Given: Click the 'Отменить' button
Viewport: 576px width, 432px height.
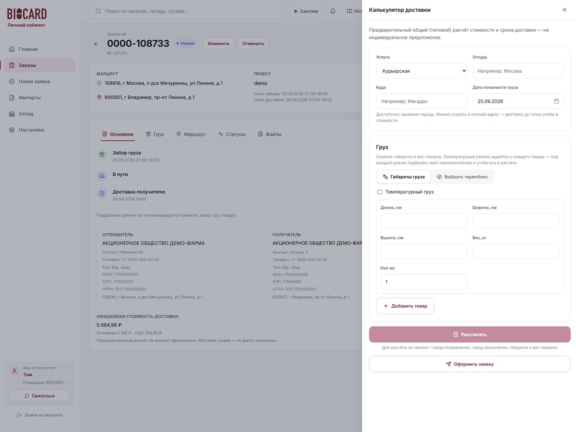Looking at the screenshot, I should point(253,44).
